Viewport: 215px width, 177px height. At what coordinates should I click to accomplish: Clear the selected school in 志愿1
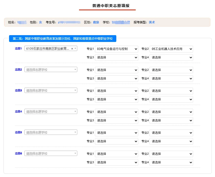click(72, 48)
